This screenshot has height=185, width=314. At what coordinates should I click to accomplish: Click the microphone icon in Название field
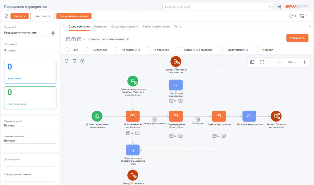tap(53, 33)
